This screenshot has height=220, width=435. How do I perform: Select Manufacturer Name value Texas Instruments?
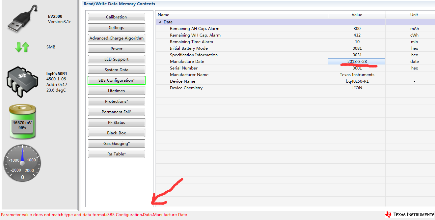357,75
